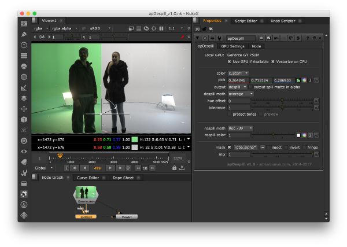Switch to the Curve Editor tab
347x247 pixels.
pos(87,178)
